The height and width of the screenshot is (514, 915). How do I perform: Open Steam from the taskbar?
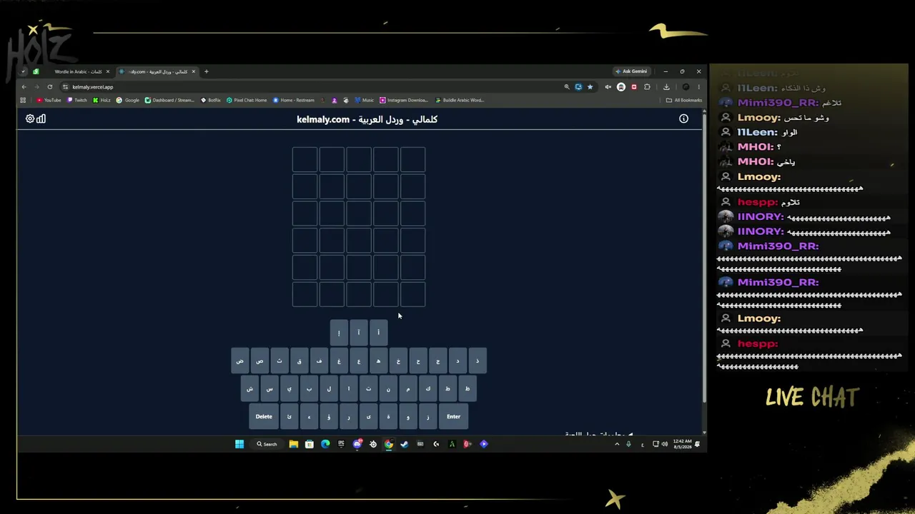coord(404,444)
